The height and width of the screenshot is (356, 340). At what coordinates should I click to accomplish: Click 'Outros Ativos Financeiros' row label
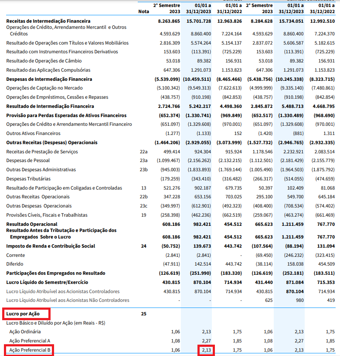click(33, 134)
